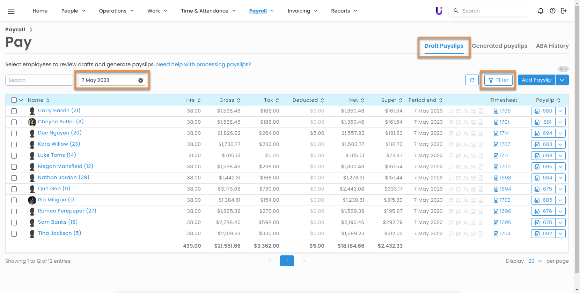Open the processing payslips help link
The image size is (580, 293).
[203, 64]
